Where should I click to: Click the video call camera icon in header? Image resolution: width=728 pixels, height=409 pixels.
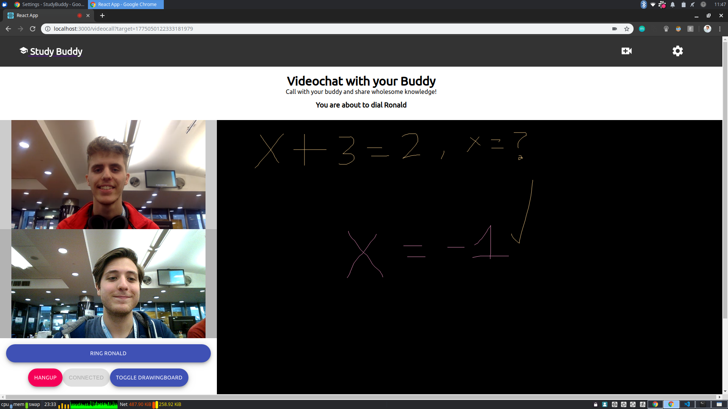click(x=626, y=51)
